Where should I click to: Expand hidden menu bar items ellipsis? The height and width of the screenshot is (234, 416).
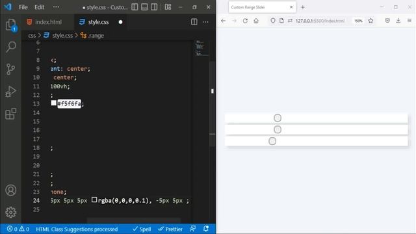pos(56,7)
